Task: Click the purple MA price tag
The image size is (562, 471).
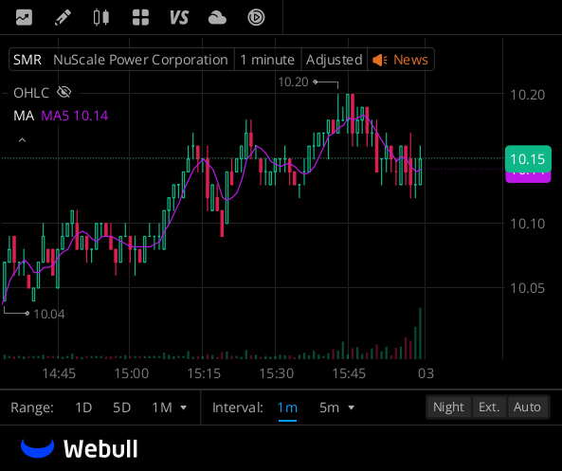Action: click(x=528, y=177)
